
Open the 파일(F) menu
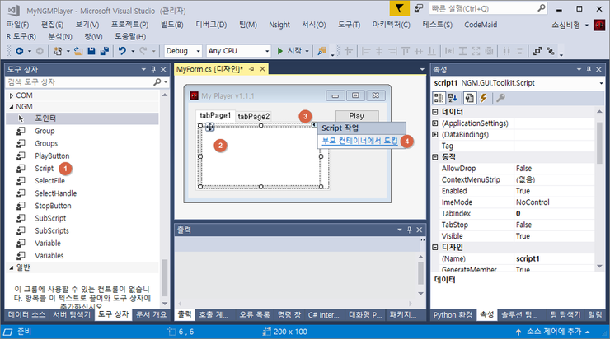(x=18, y=25)
